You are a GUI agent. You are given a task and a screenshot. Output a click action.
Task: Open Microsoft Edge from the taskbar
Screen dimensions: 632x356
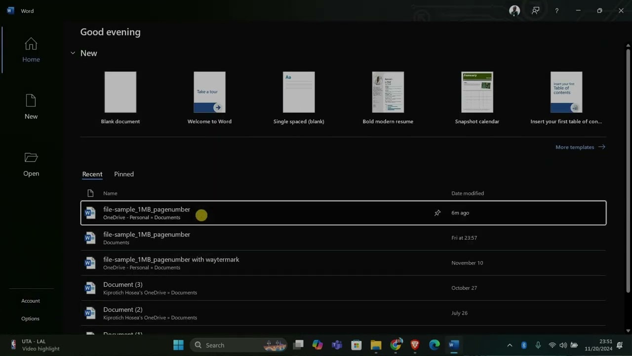pos(434,345)
